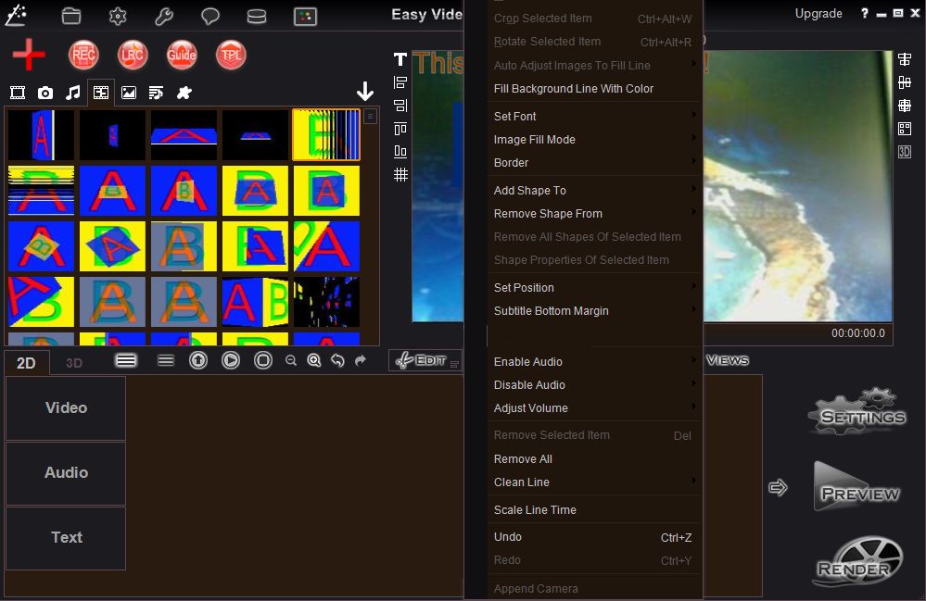This screenshot has width=926, height=601.
Task: Click the bold timeline lines icon
Action: [x=126, y=360]
